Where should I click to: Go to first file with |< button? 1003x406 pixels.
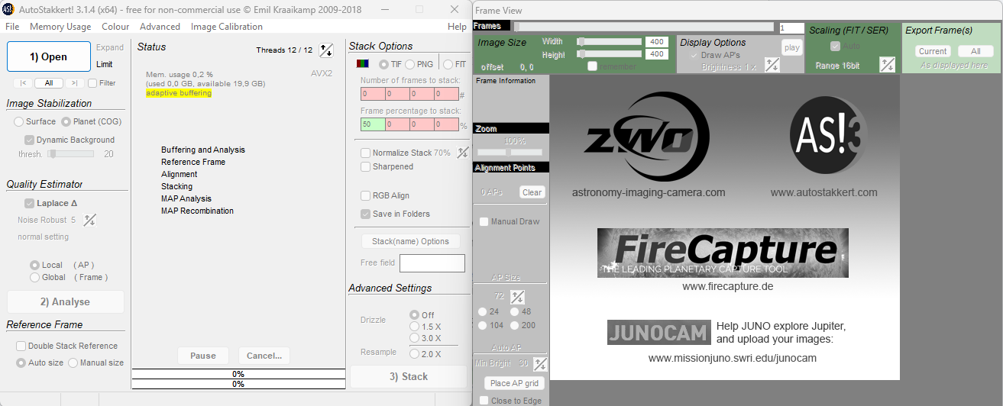pyautogui.click(x=23, y=82)
